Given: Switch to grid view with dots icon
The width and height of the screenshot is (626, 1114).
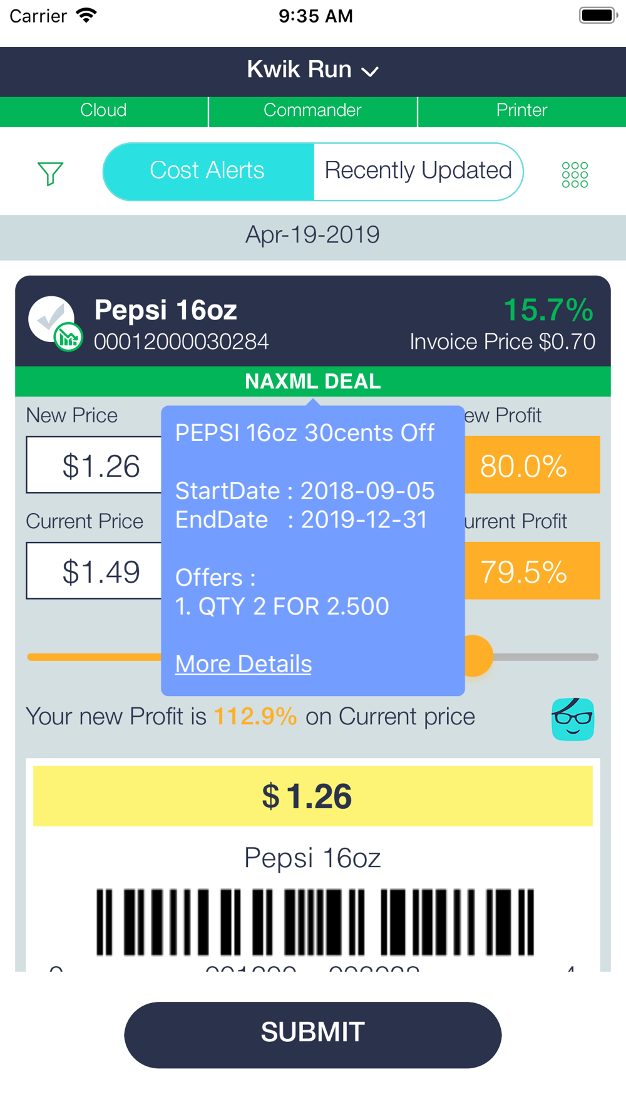Looking at the screenshot, I should (x=575, y=175).
